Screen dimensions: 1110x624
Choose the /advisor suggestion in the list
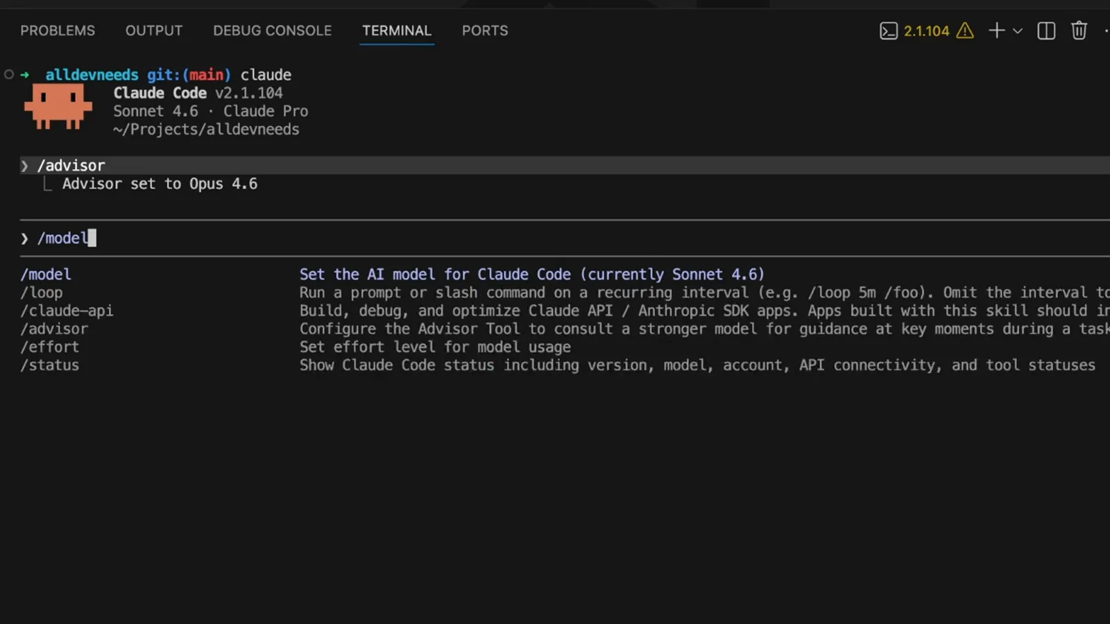point(54,329)
